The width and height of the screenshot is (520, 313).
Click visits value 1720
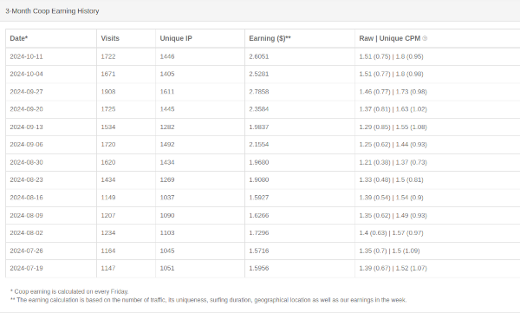[108, 145]
